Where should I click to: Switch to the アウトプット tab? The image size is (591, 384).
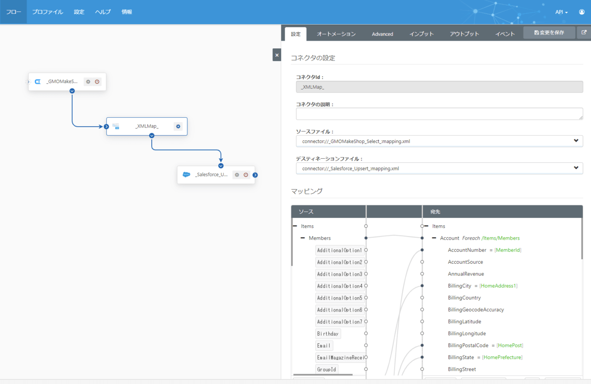(464, 34)
